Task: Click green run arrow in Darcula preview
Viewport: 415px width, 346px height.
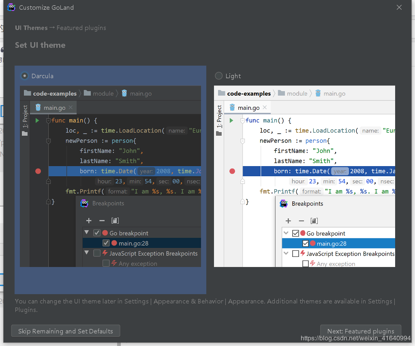Action: pyautogui.click(x=37, y=121)
